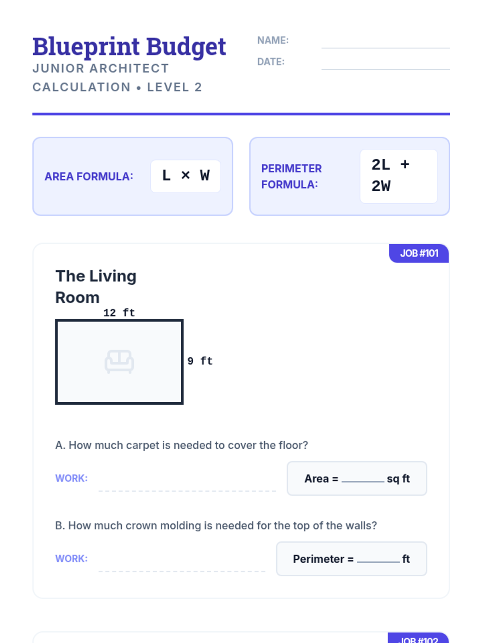This screenshot has height=643, width=482.
Task: Click the sofa icon inside the room
Action: [x=119, y=361]
